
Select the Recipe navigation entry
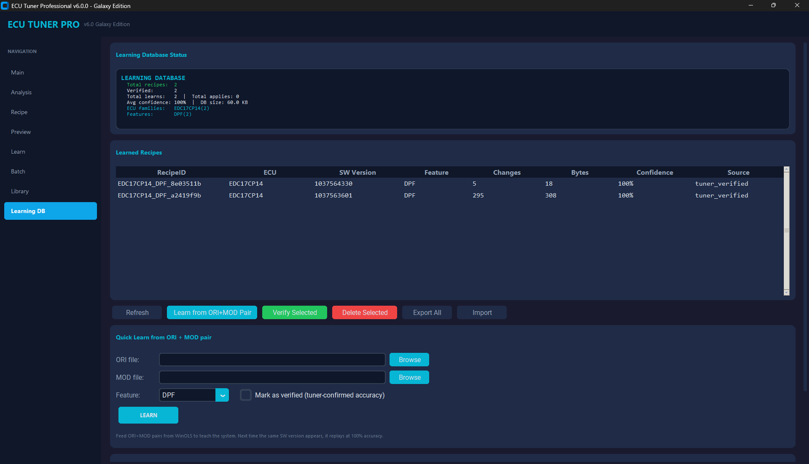pos(19,112)
